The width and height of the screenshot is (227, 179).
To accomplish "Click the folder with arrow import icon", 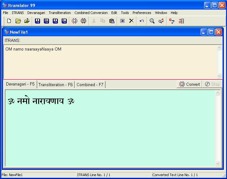I will (x=27, y=21).
